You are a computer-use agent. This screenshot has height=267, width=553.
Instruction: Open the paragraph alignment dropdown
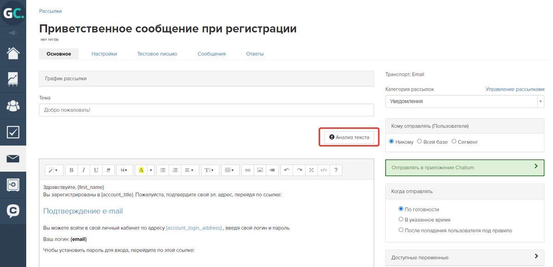[190, 170]
